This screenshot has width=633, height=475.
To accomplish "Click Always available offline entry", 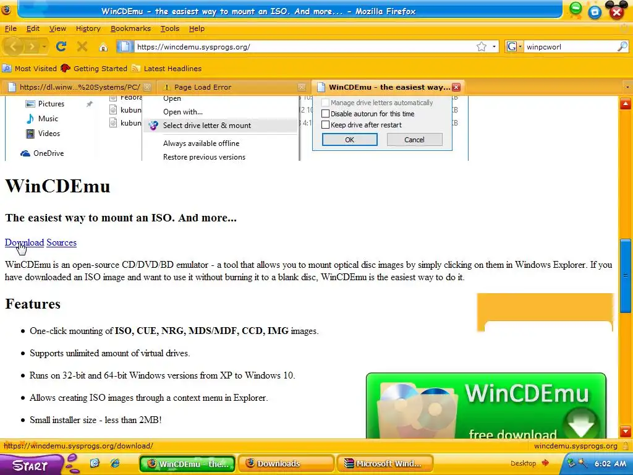I will 201,143.
